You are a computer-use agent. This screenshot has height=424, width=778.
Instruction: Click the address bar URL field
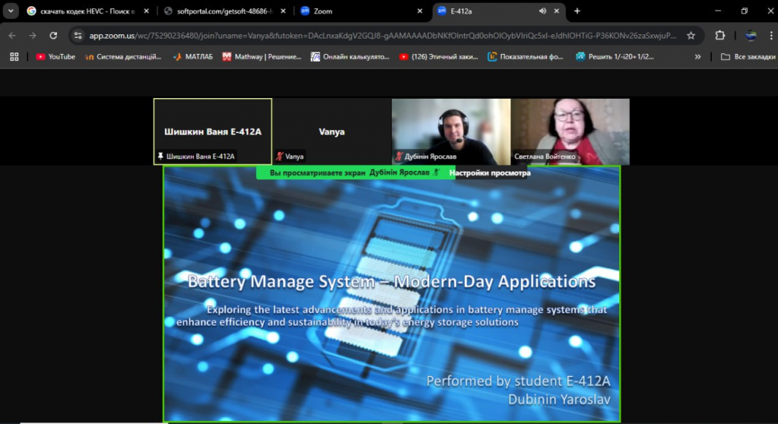pyautogui.click(x=380, y=35)
